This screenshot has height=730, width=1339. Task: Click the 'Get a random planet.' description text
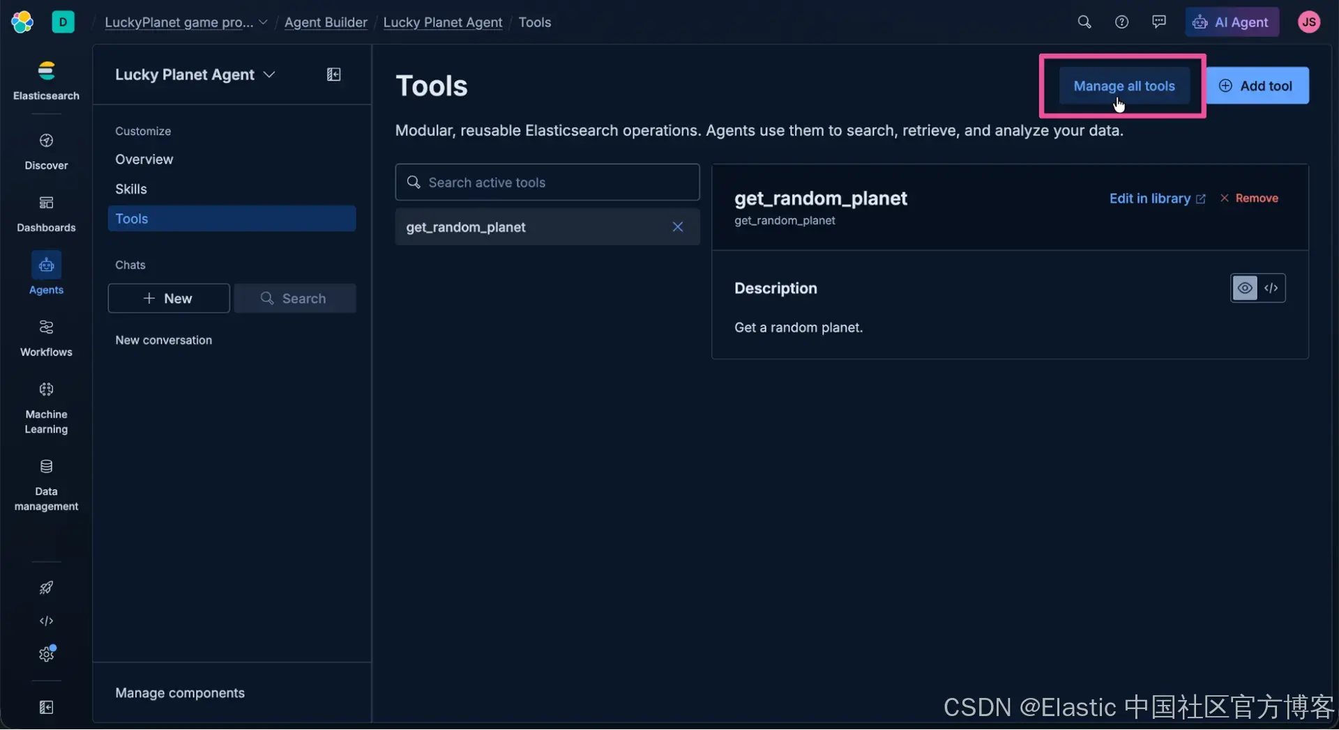[799, 327]
